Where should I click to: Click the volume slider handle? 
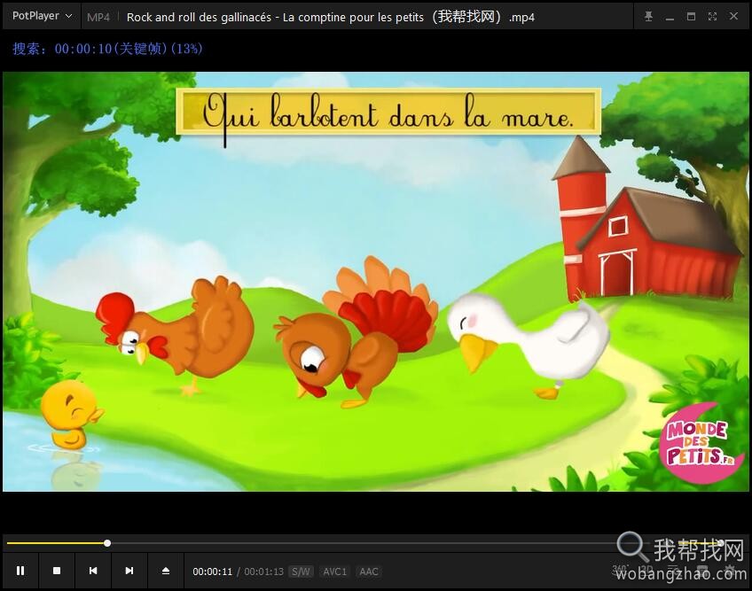[721, 543]
